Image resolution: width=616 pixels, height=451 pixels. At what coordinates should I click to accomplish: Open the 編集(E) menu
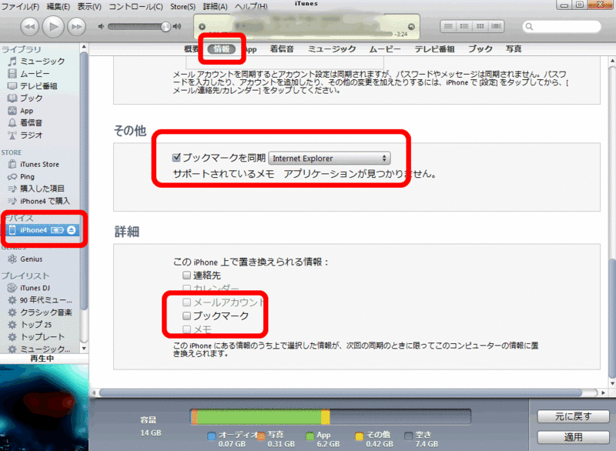[x=59, y=6]
